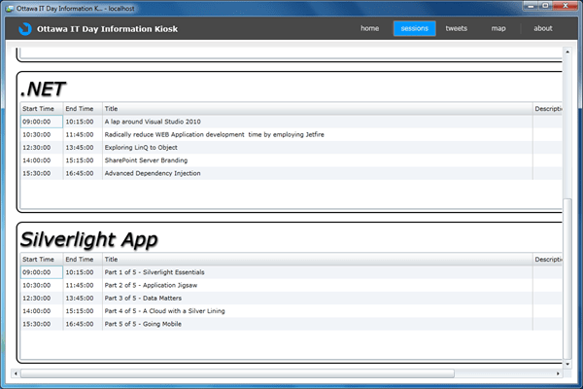This screenshot has height=389, width=583.
Task: Click the horizontal scrollbar's left arrow
Action: tap(16, 372)
